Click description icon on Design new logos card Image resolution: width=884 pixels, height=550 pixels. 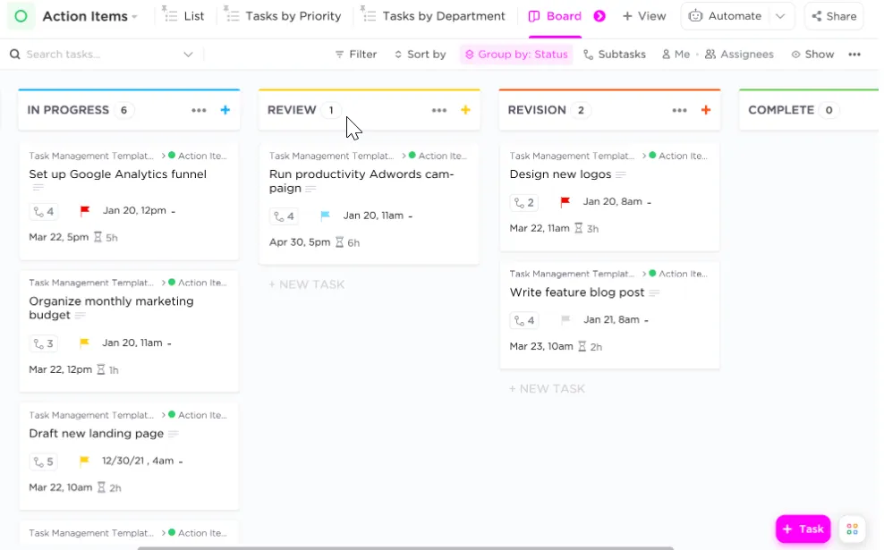(x=621, y=174)
